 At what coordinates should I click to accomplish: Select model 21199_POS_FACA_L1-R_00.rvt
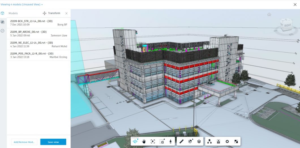39,55
